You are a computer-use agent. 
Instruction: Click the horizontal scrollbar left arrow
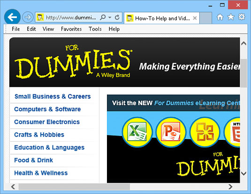(13, 187)
